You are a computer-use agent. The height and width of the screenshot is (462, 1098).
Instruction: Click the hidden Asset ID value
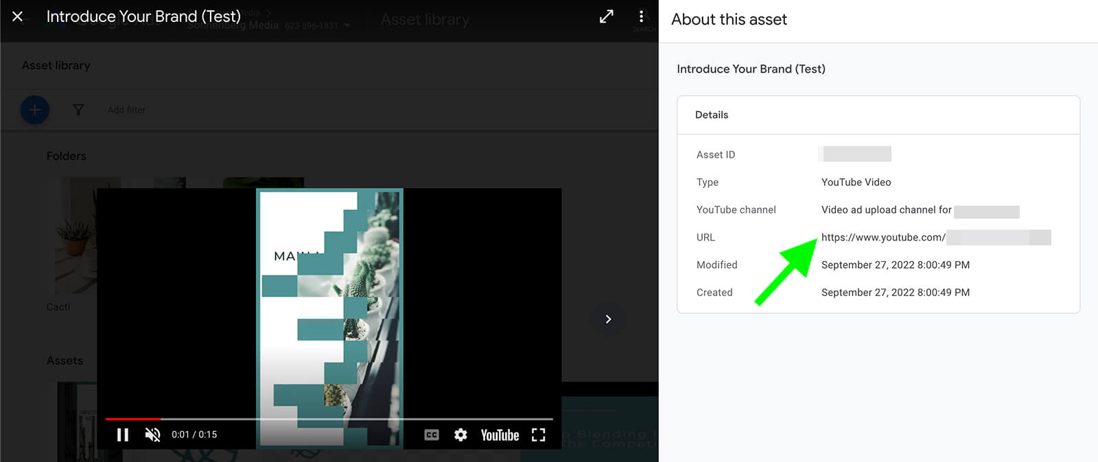tap(856, 154)
